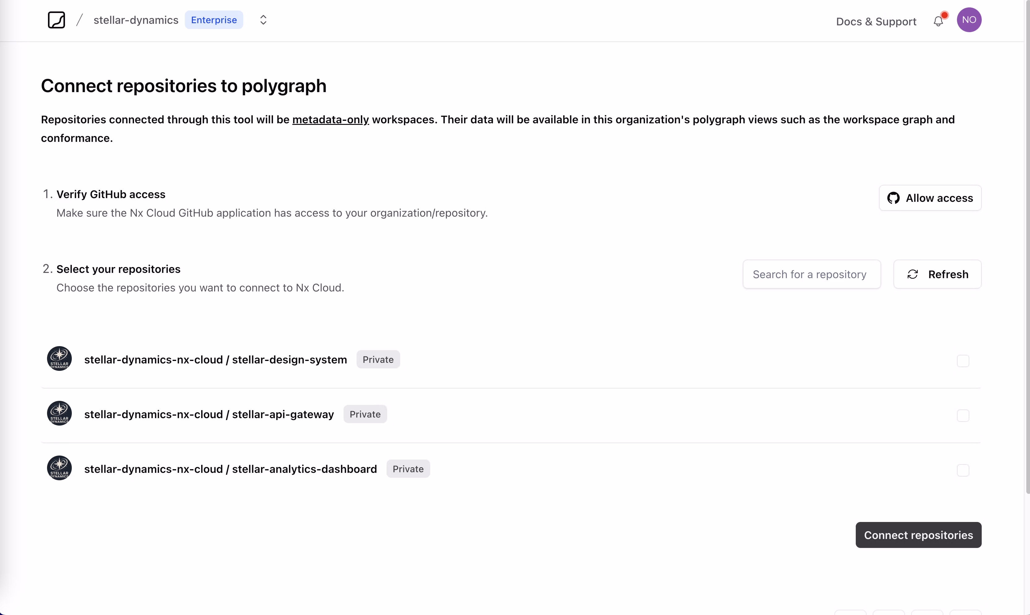Click the stellar-api-gateway repository avatar

pos(59,413)
